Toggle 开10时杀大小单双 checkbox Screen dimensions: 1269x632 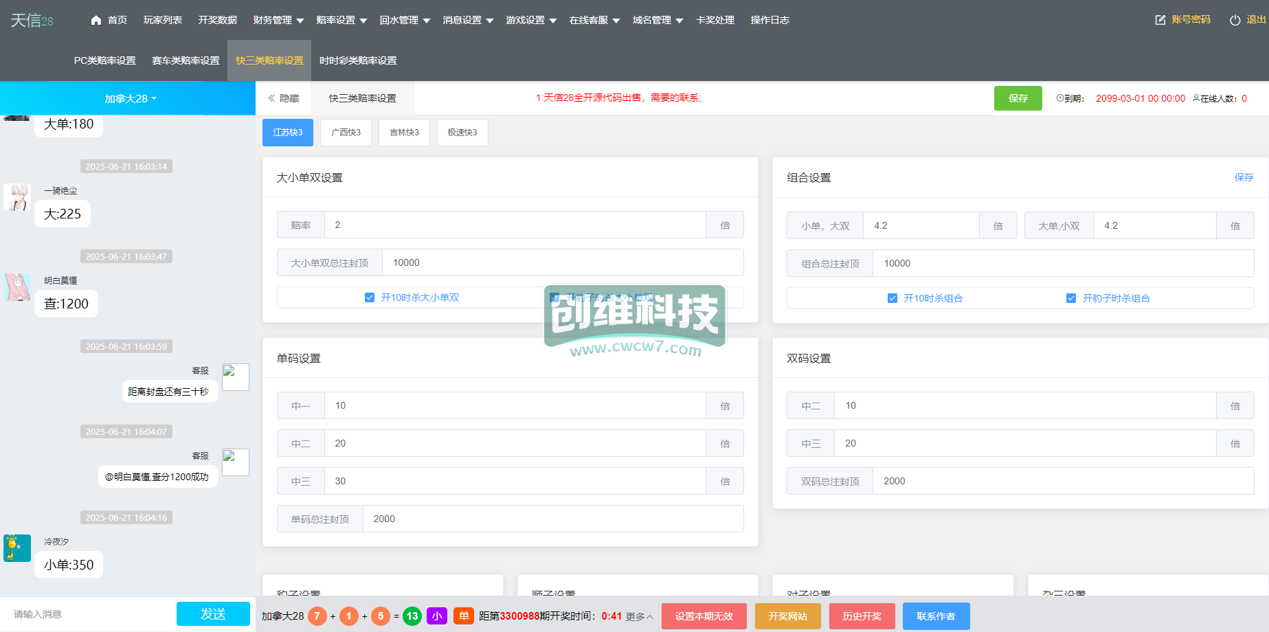(370, 297)
